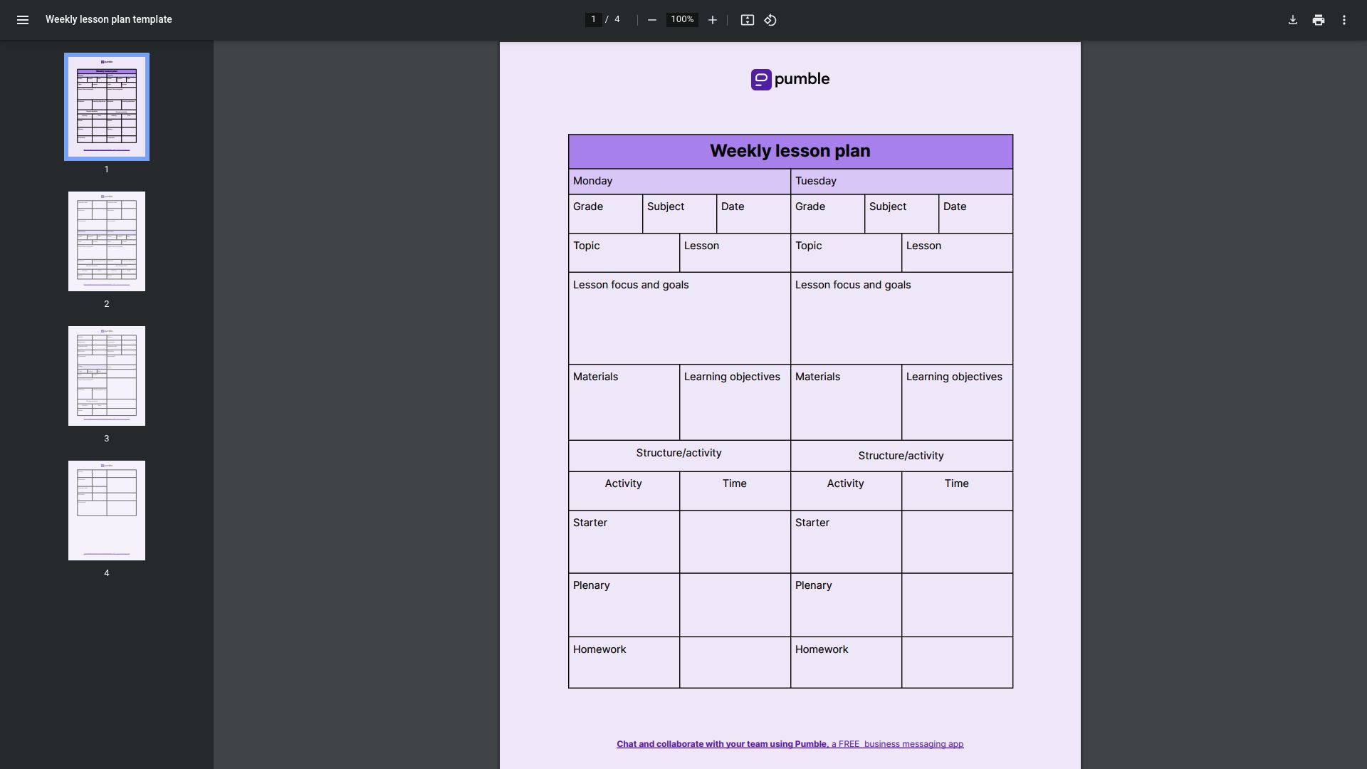Click the Monday header cell
Screen dimensions: 1367x769
tap(679, 182)
